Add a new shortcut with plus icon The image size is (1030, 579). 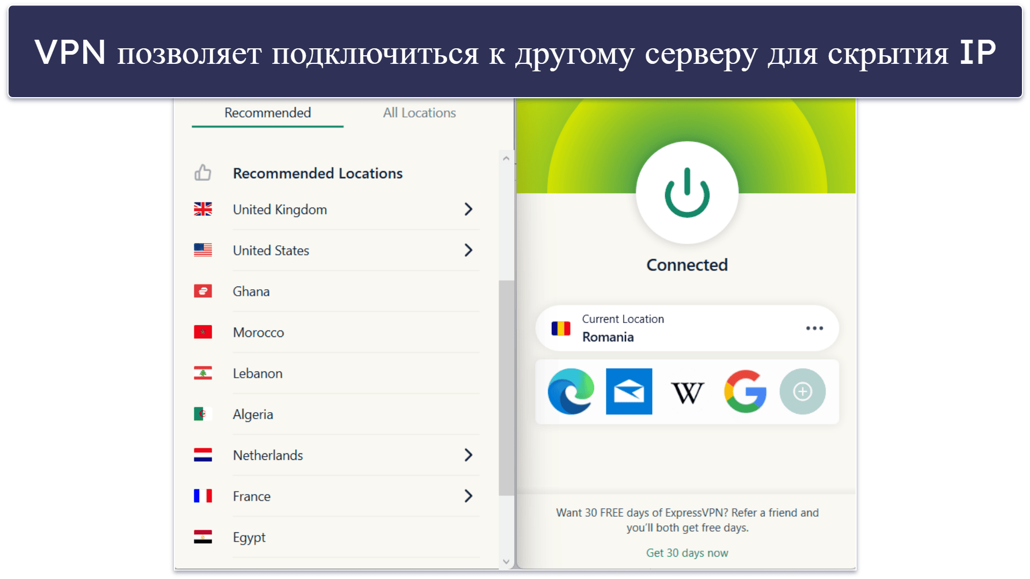point(802,391)
